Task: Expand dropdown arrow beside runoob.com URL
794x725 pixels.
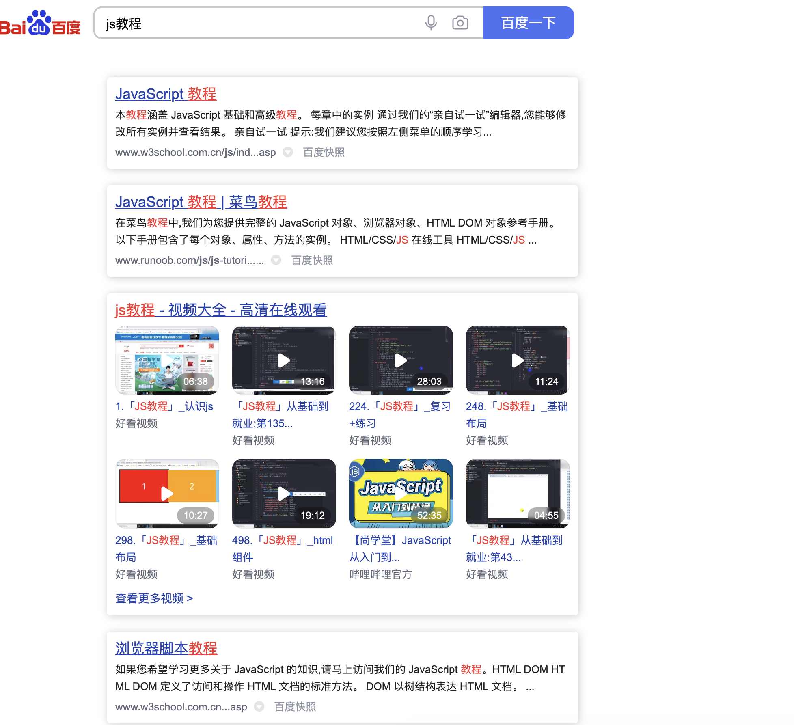Action: pyautogui.click(x=276, y=260)
